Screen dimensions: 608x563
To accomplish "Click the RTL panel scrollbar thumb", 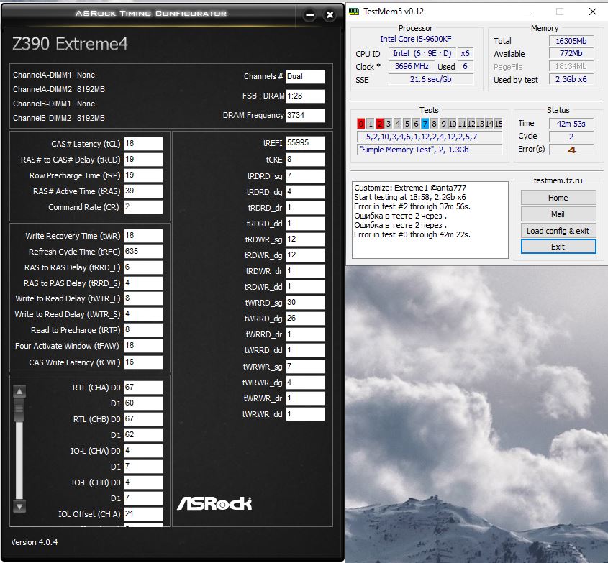I will (x=19, y=410).
